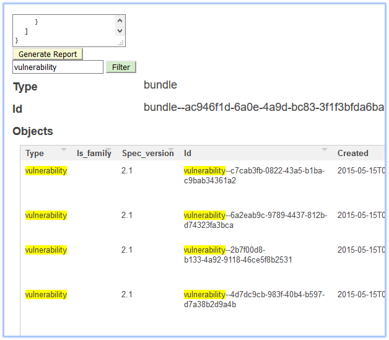
Task: Click the Objects section heading
Action: (33, 131)
